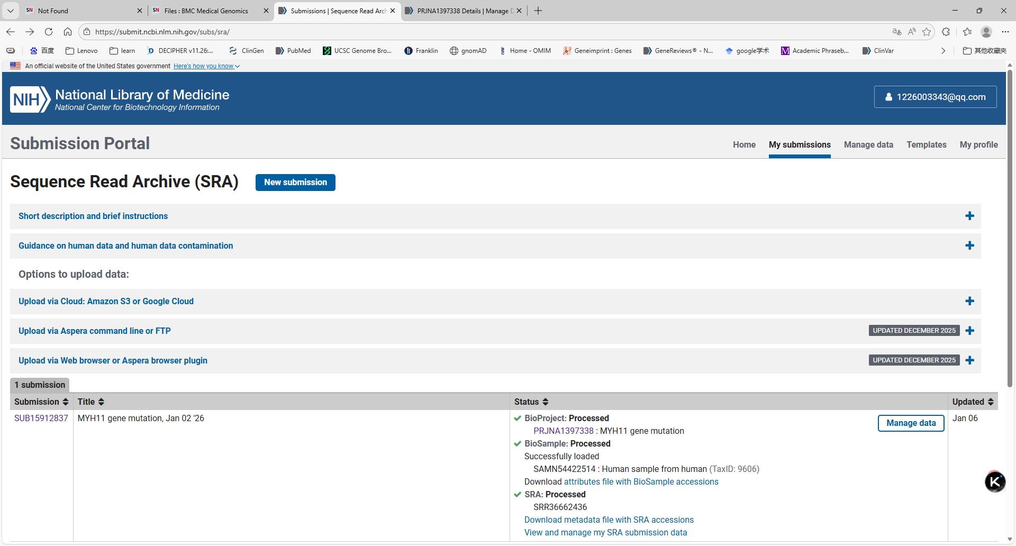Click the New submission button
This screenshot has height=546, width=1016.
[295, 182]
